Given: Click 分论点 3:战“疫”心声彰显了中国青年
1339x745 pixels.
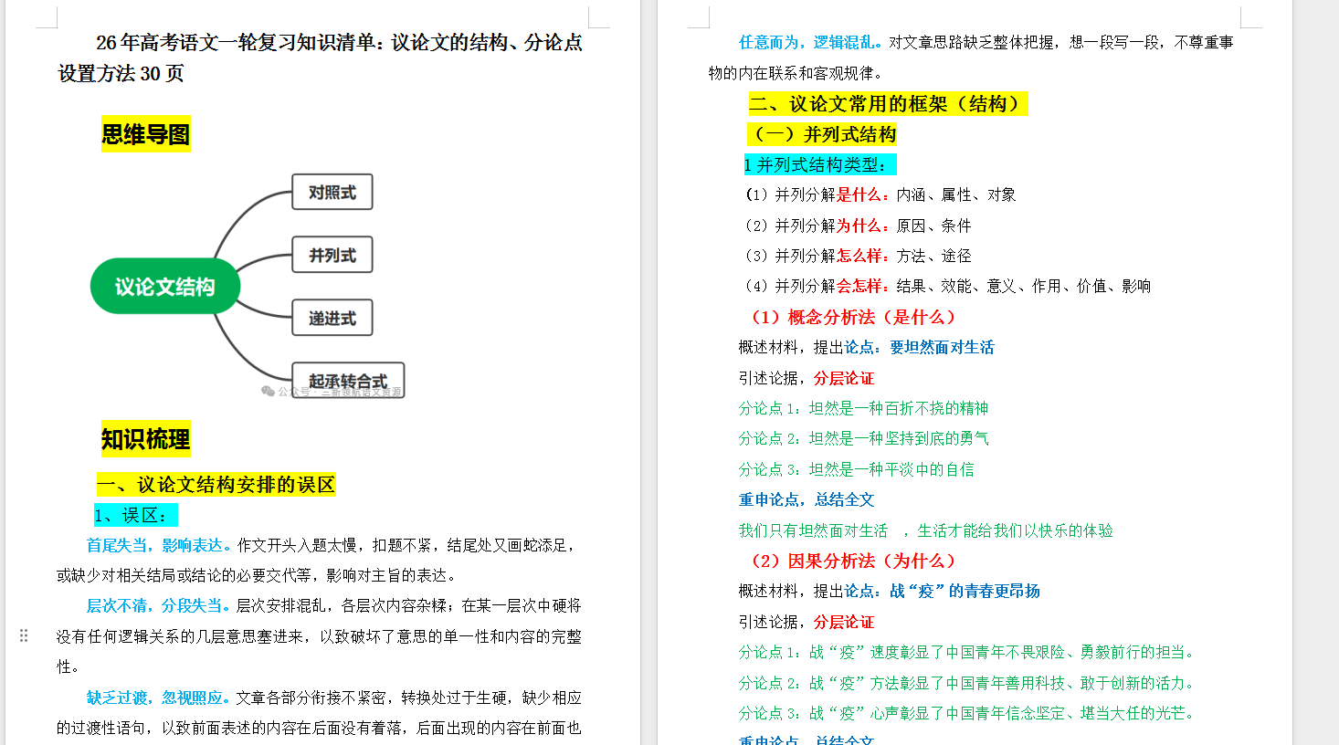Looking at the screenshot, I should point(968,713).
